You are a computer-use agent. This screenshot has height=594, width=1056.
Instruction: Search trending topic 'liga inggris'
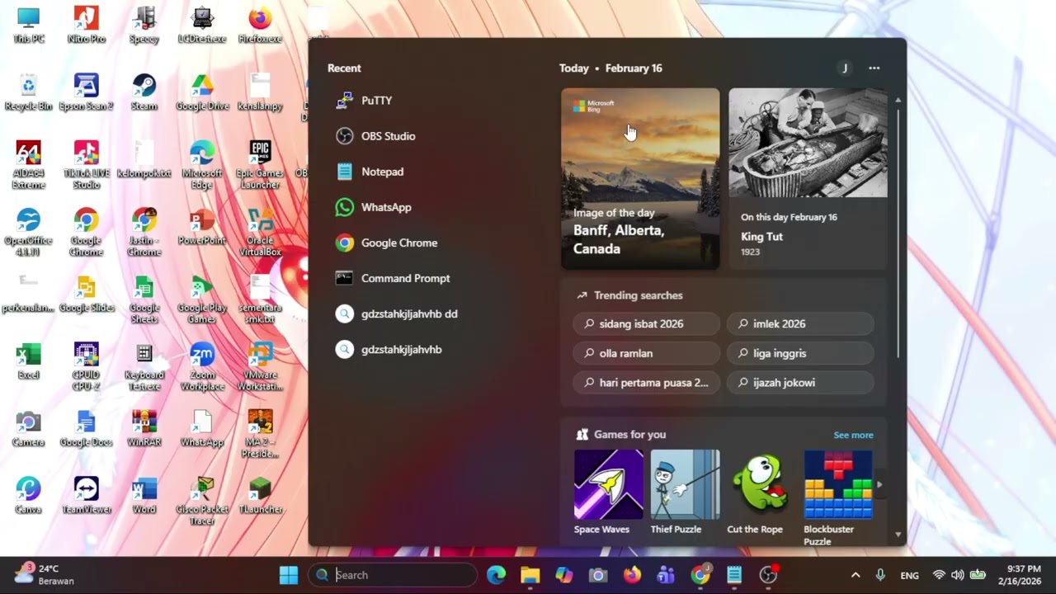(x=800, y=353)
